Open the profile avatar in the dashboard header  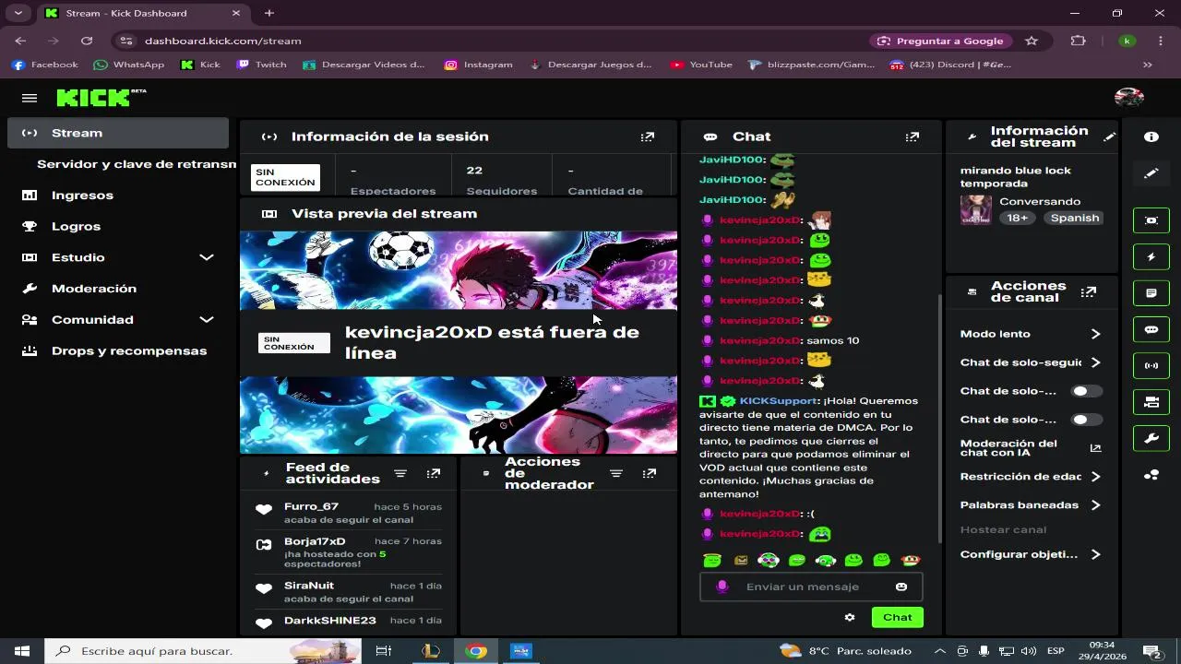(x=1129, y=98)
